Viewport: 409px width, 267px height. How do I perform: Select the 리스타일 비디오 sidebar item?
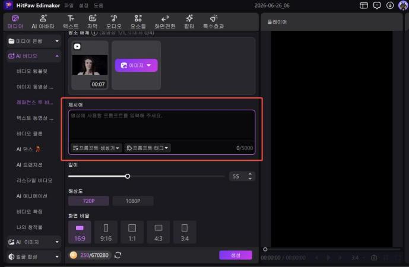[34, 180]
